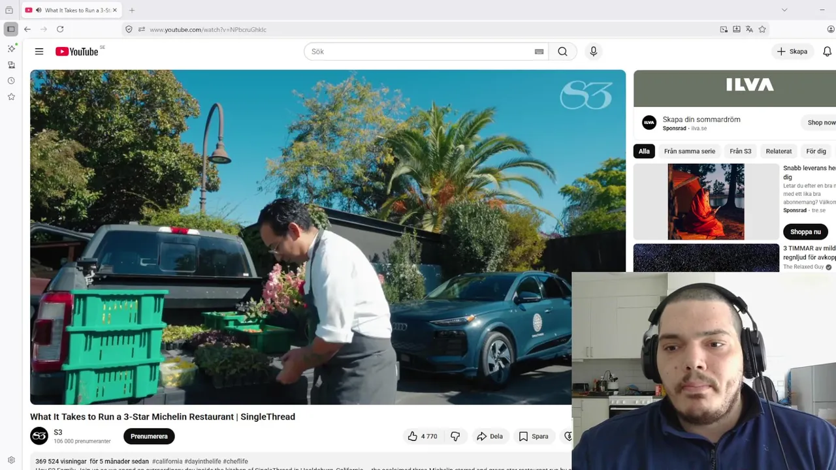Select the Alla filter chip

click(x=644, y=151)
